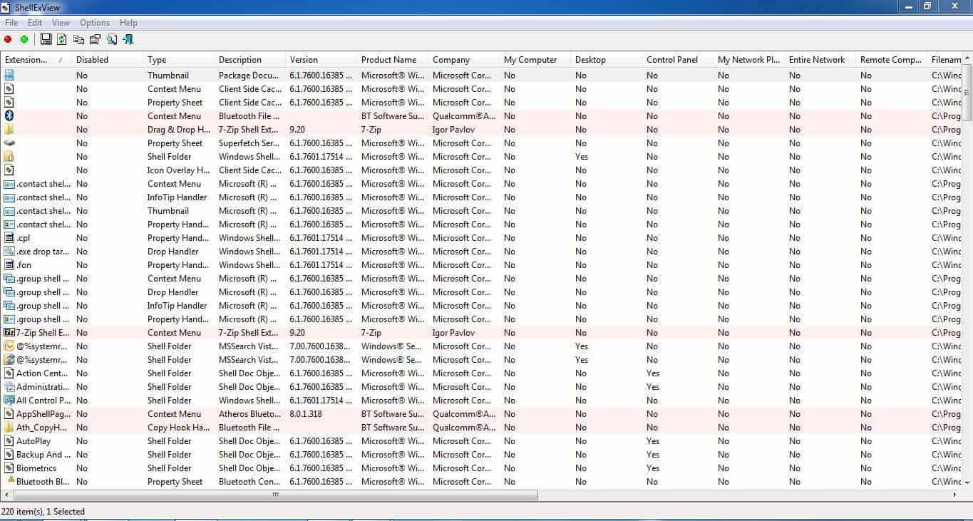Sort by the Remote Comp... column header
Viewport: 973px width, 521px height.
[x=891, y=60]
